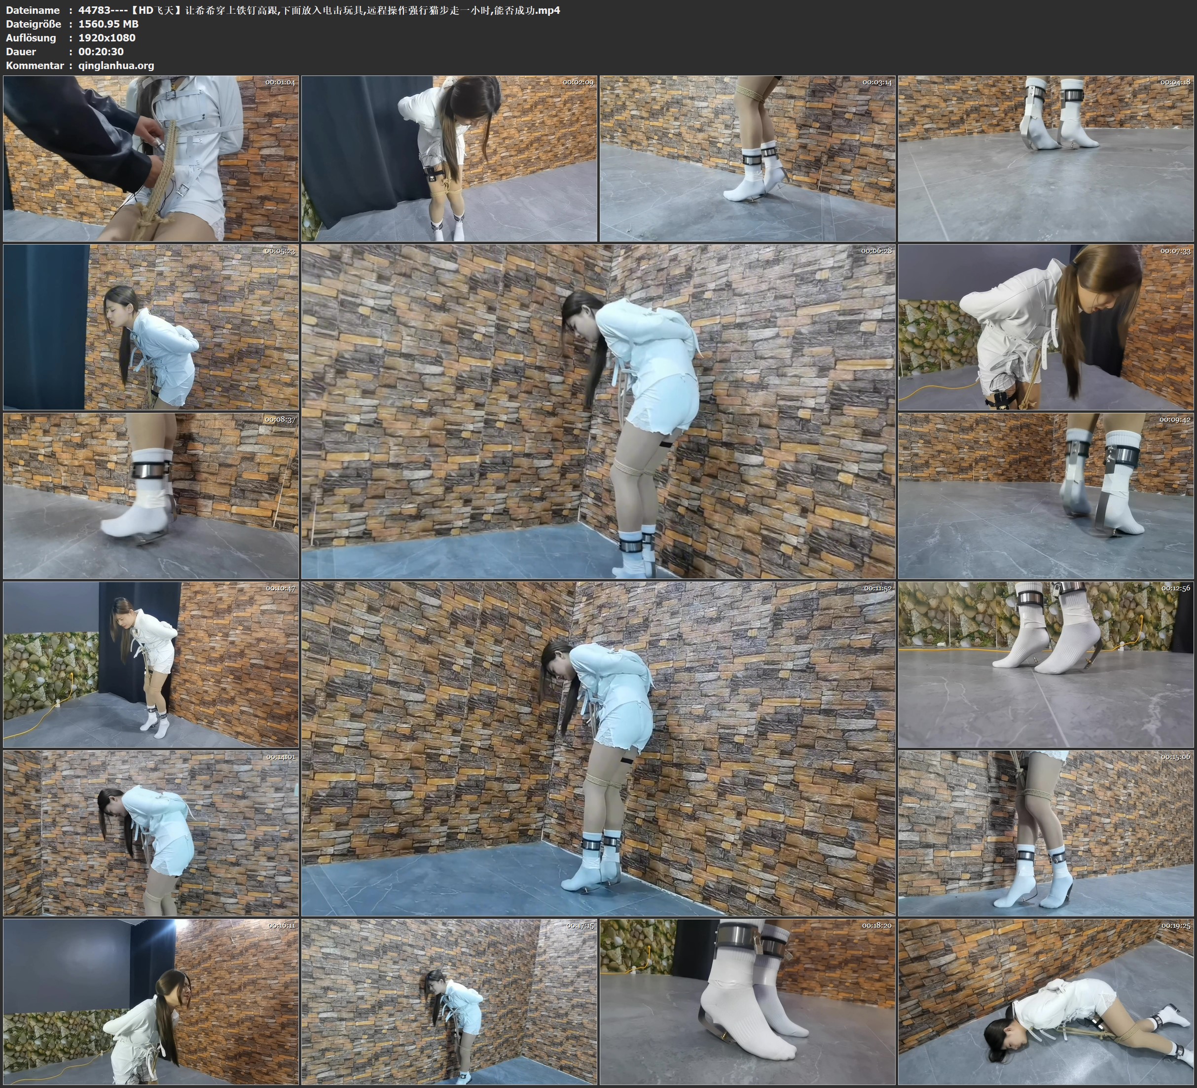
Task: Open the frame labeled 00:10:47
Action: pos(151,664)
